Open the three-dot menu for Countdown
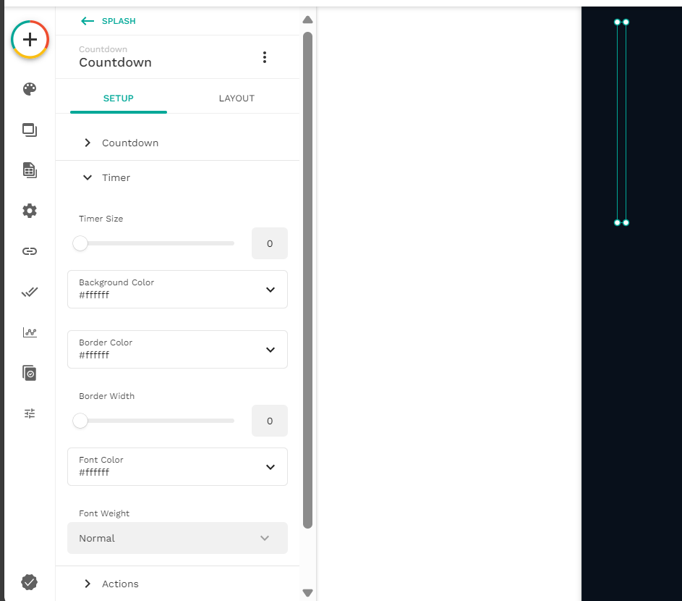 coord(265,57)
